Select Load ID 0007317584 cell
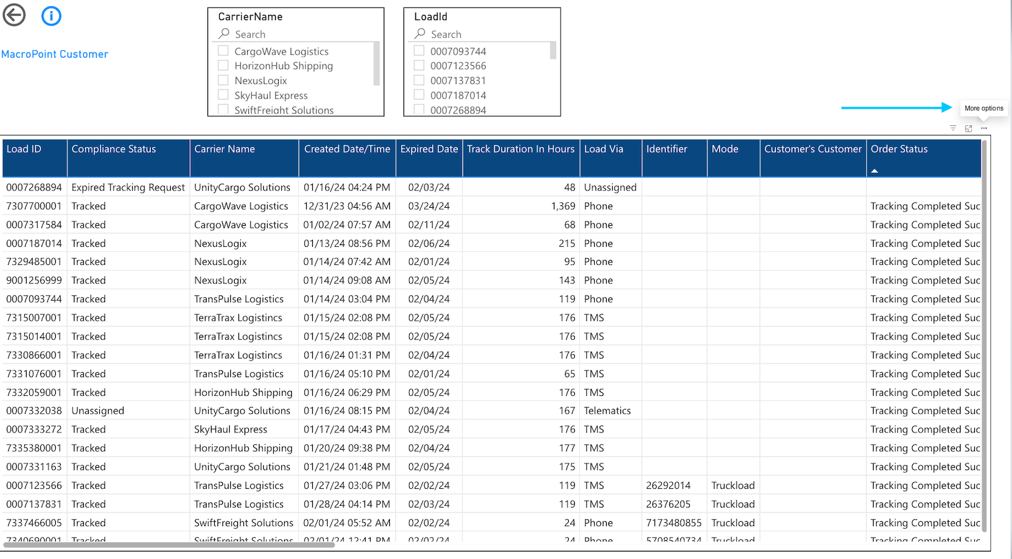Screen dimensions: 1012x559 coord(34,224)
